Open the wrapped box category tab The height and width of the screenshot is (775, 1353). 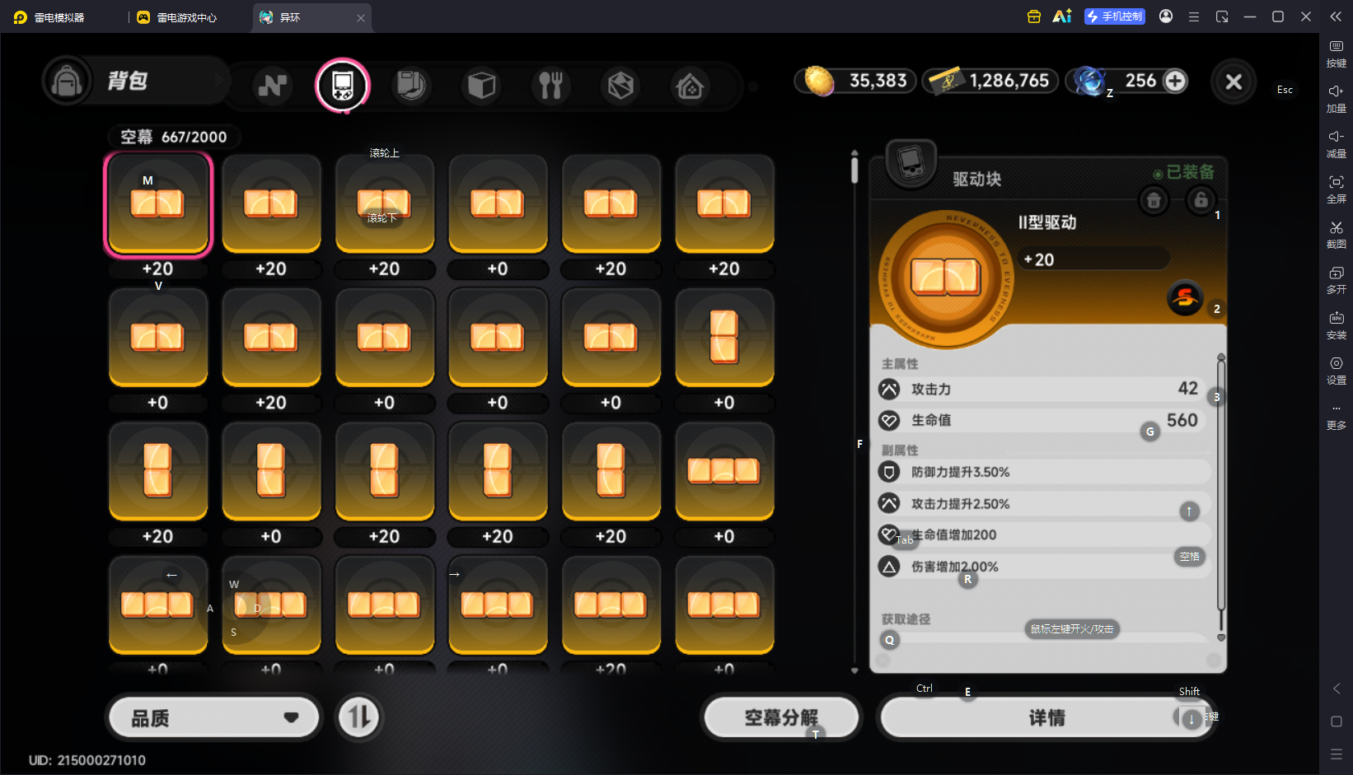click(x=620, y=85)
